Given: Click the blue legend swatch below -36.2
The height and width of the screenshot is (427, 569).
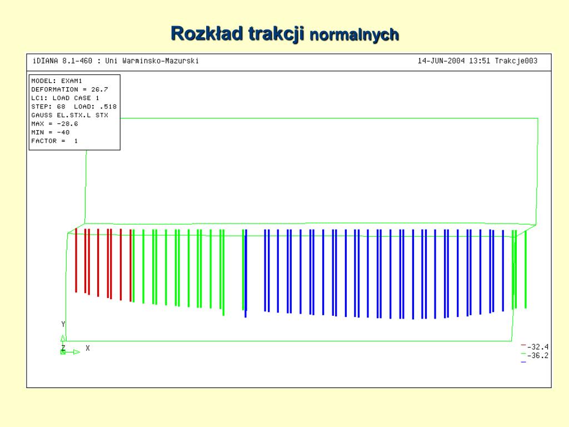Looking at the screenshot, I should [523, 362].
